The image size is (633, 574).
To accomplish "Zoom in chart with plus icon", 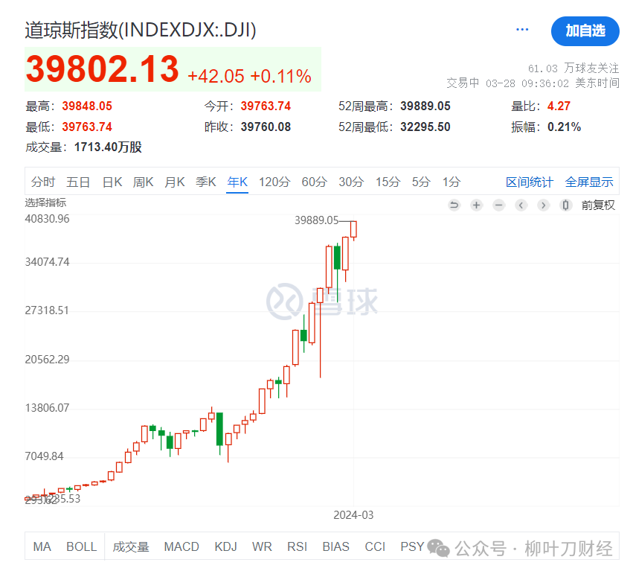I will (x=476, y=205).
